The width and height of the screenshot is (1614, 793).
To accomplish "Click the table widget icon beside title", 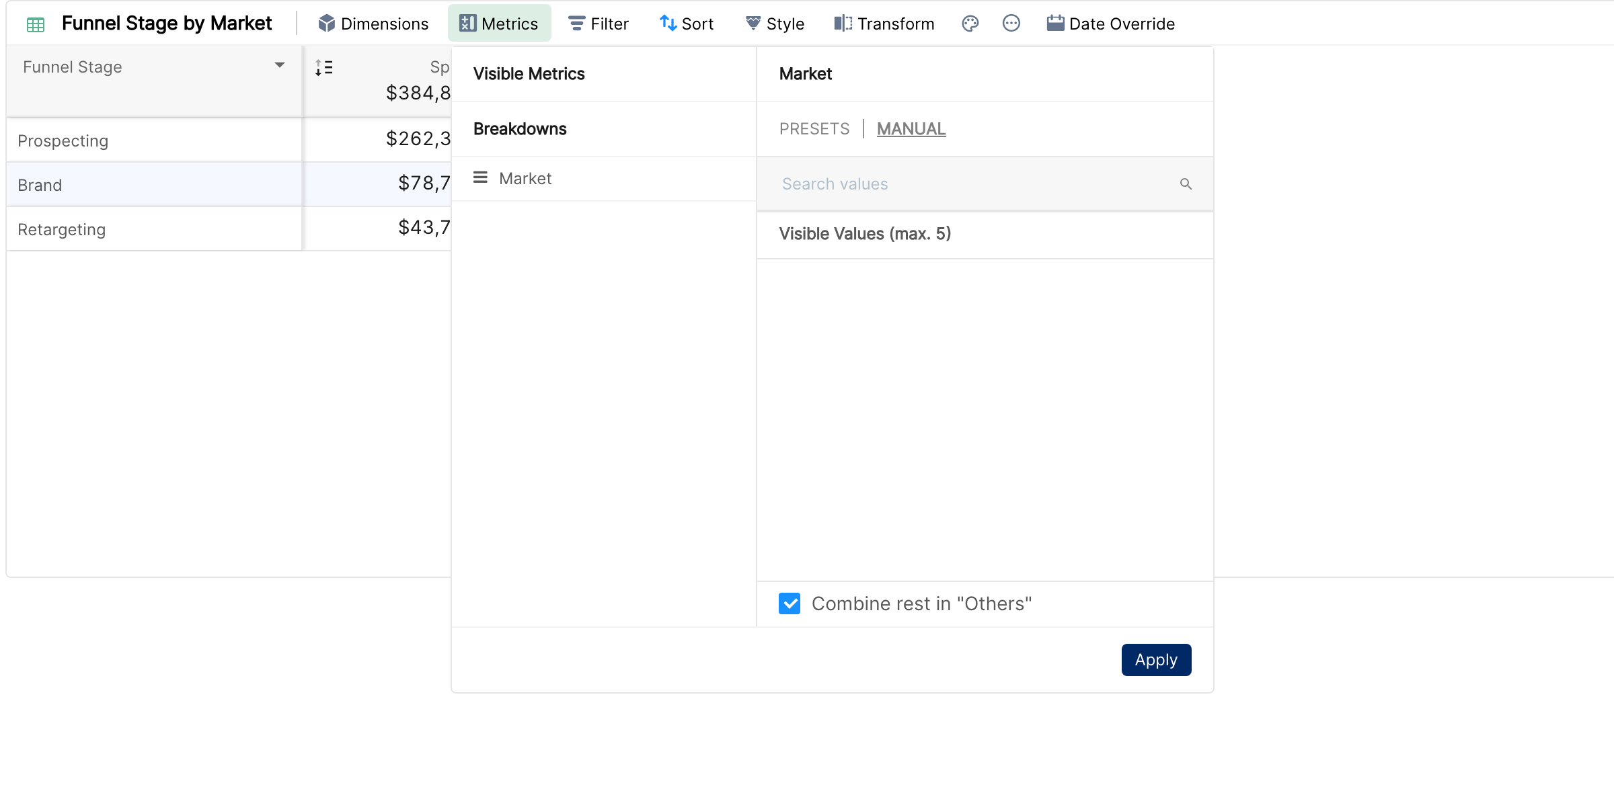I will pyautogui.click(x=36, y=25).
